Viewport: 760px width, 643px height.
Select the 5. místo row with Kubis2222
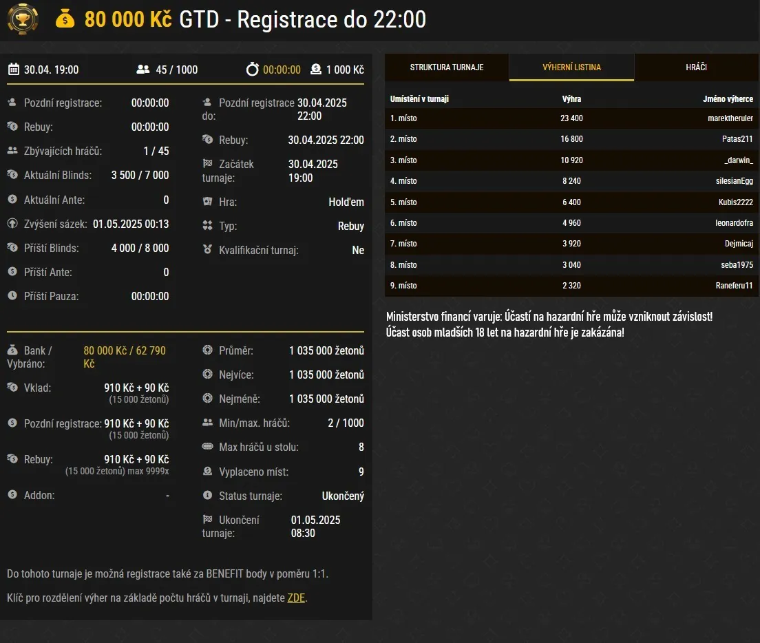coord(571,202)
